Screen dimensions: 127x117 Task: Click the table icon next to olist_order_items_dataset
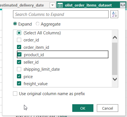60,5
